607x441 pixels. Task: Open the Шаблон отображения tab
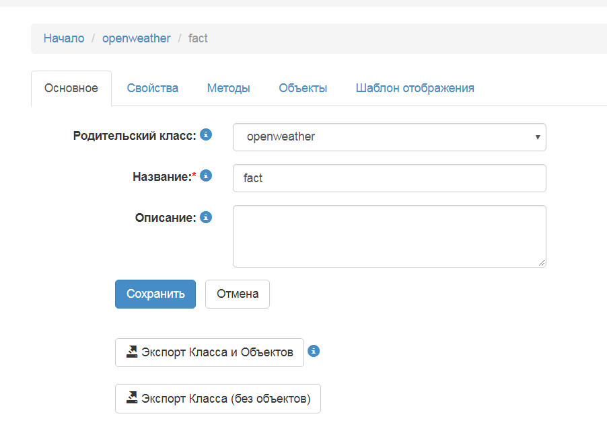tap(415, 87)
